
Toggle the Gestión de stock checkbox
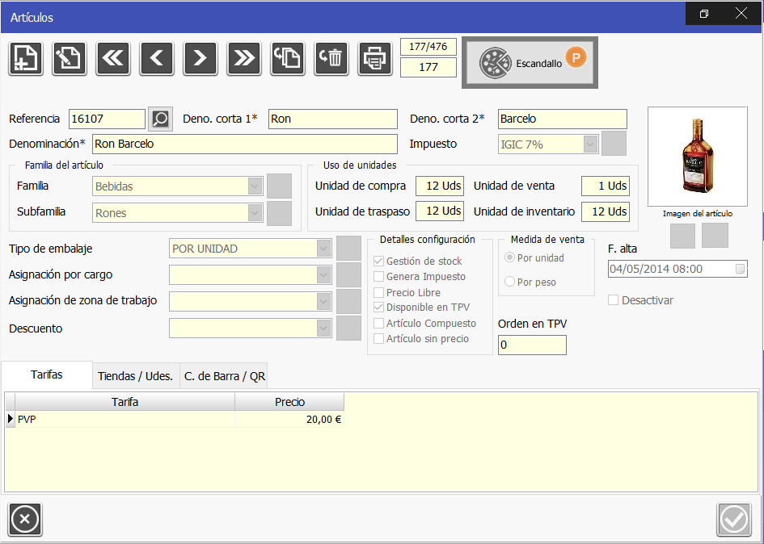379,262
